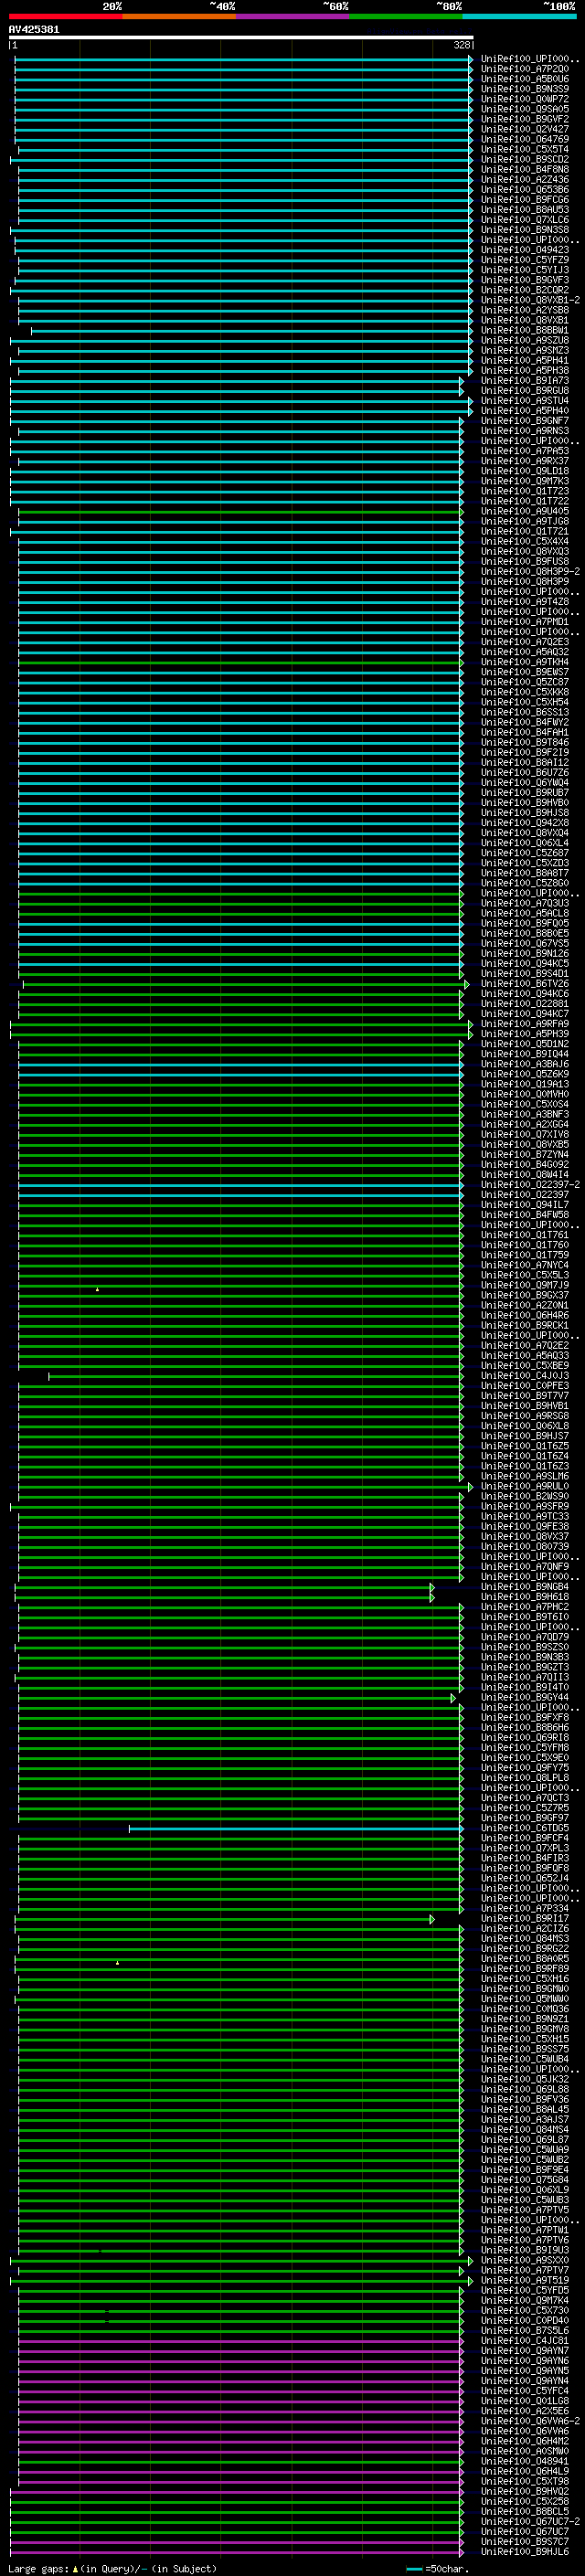Open hit UniRef100_Q5D1N2
The width and height of the screenshot is (585, 2576).
click(x=525, y=1044)
